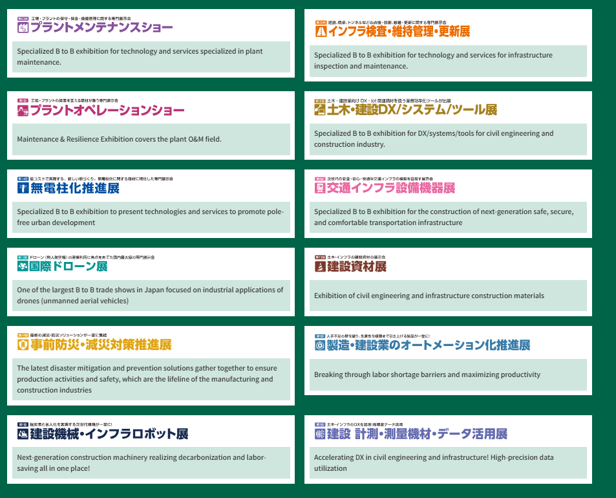Viewport: 616px width, 498px height.
Task: Click the teal International Drone exhibition icon
Action: (x=23, y=266)
